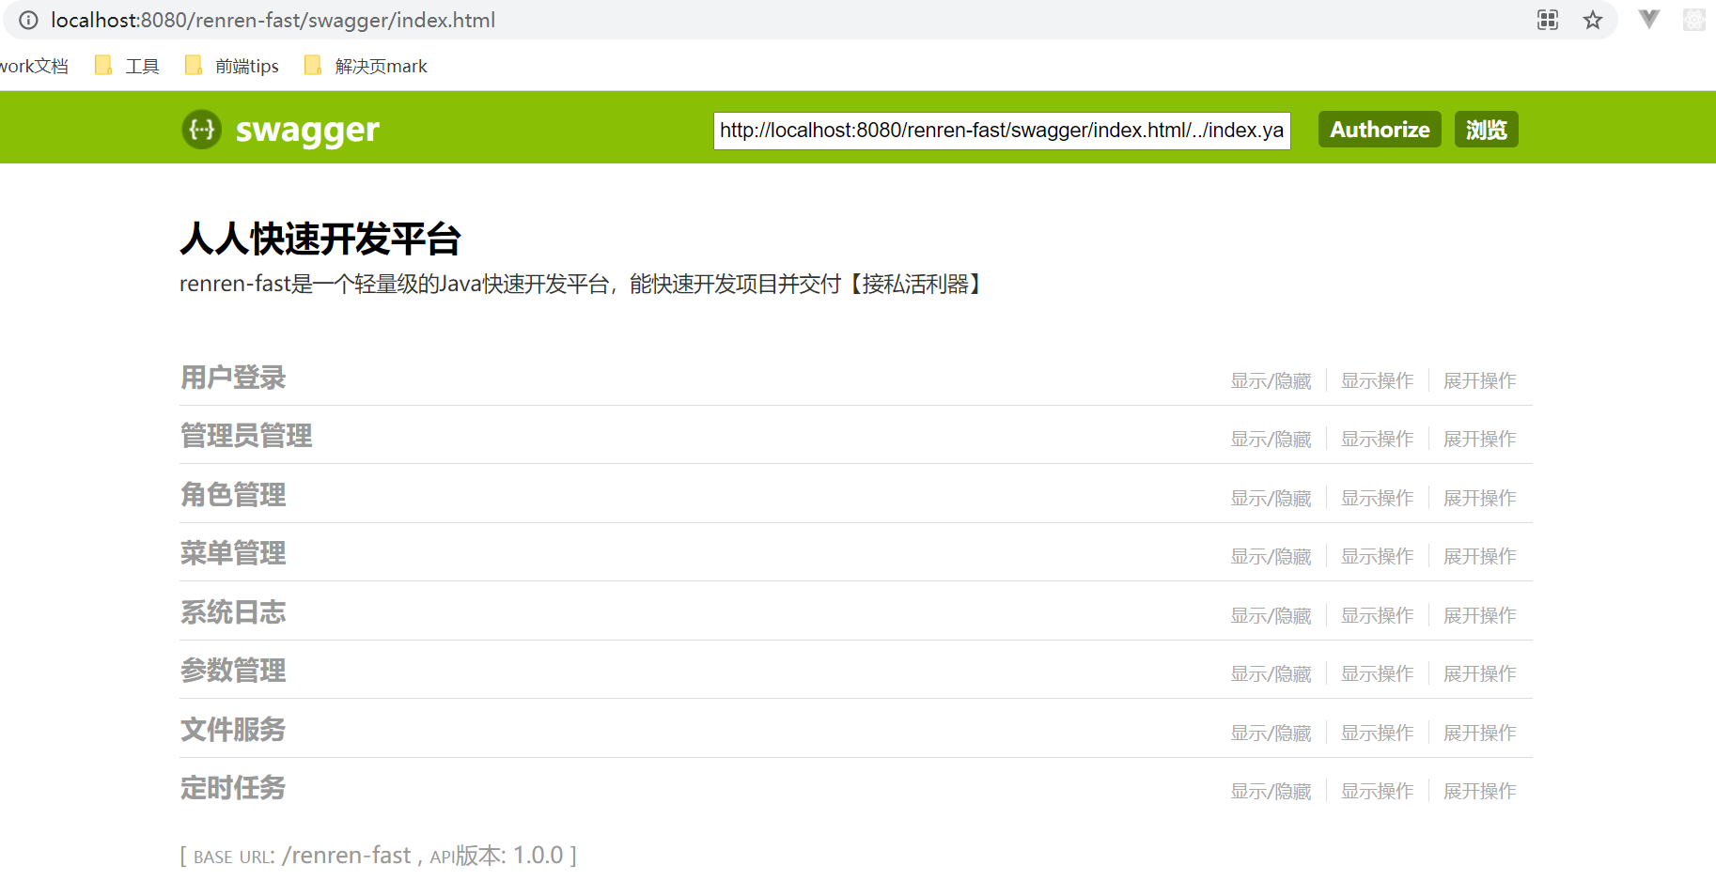The height and width of the screenshot is (896, 1716).
Task: Focus the swagger API URL input field
Action: pos(1002,131)
